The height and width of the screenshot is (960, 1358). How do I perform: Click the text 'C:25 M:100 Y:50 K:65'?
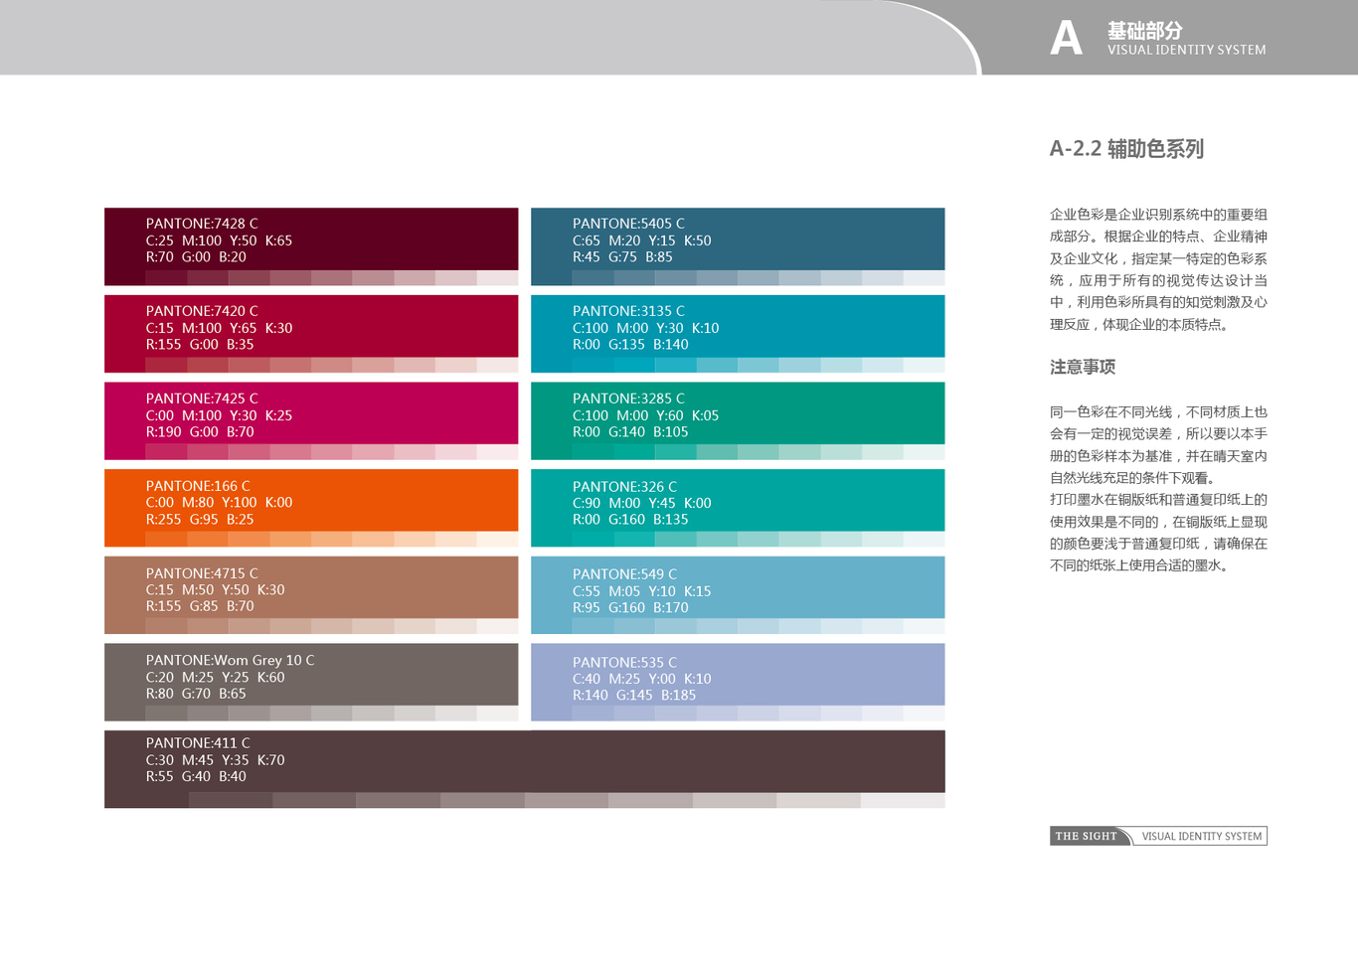[219, 240]
